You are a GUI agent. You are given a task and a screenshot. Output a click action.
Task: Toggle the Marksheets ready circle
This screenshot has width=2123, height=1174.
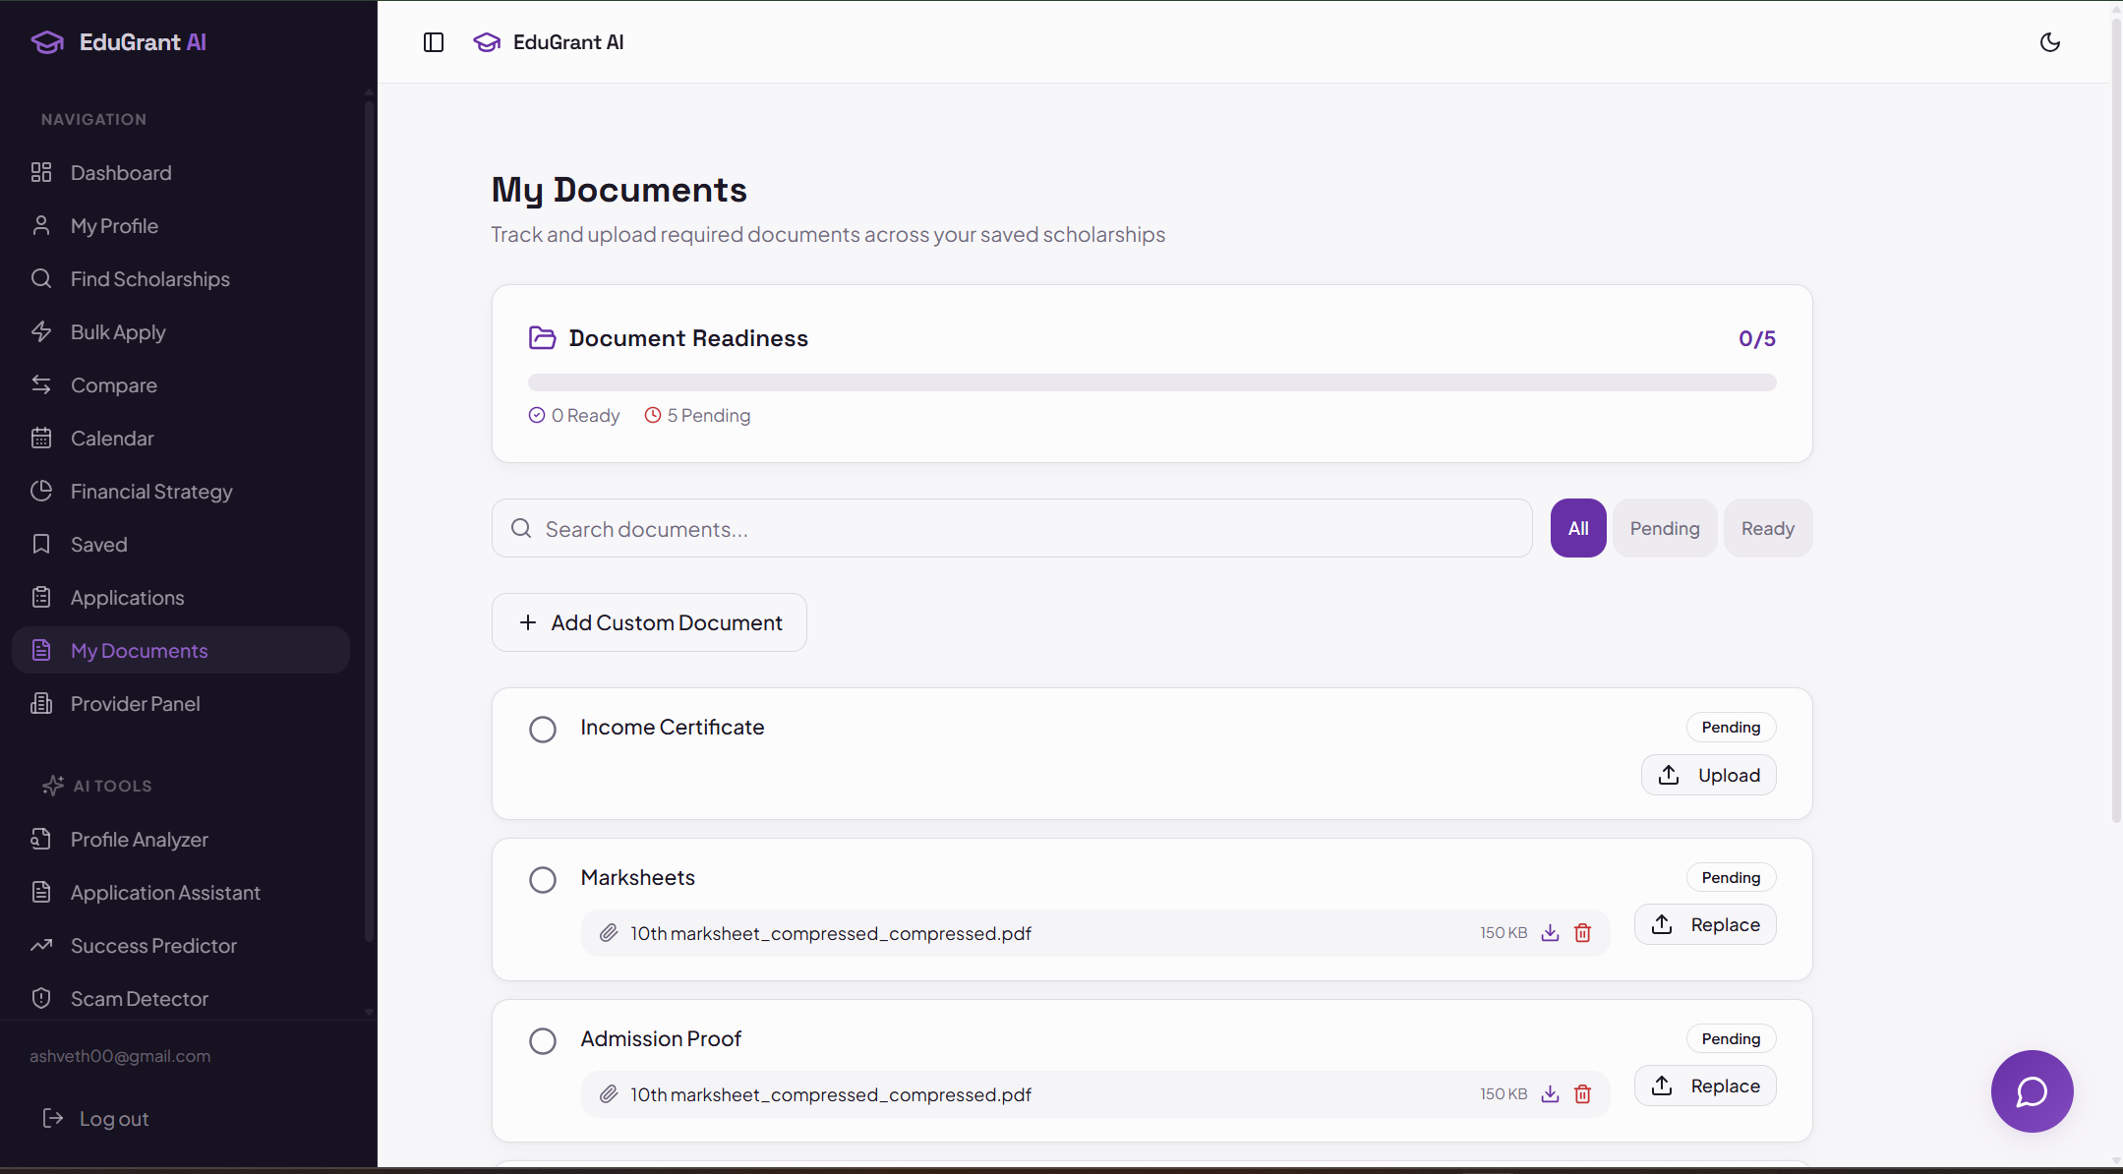pyautogui.click(x=543, y=880)
